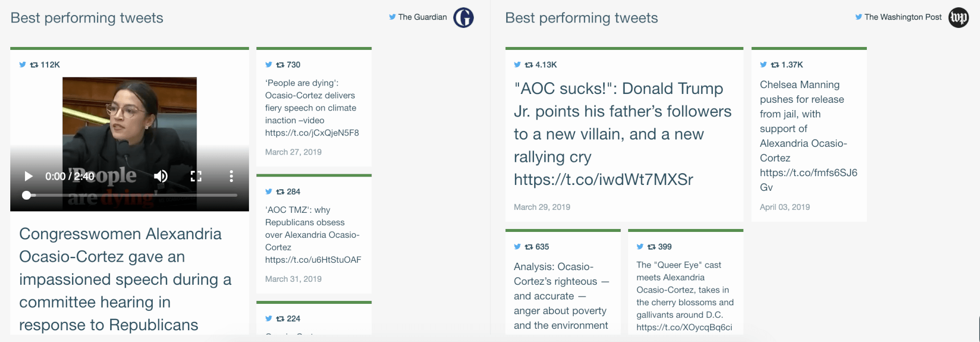Click the retweet icon on 399 tweet
Screen dimensions: 980x342
coord(652,247)
